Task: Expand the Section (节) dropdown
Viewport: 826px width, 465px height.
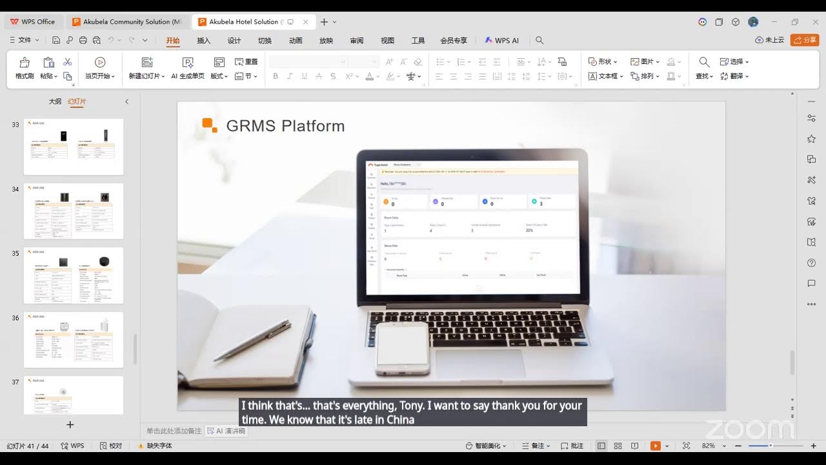Action: click(x=246, y=76)
